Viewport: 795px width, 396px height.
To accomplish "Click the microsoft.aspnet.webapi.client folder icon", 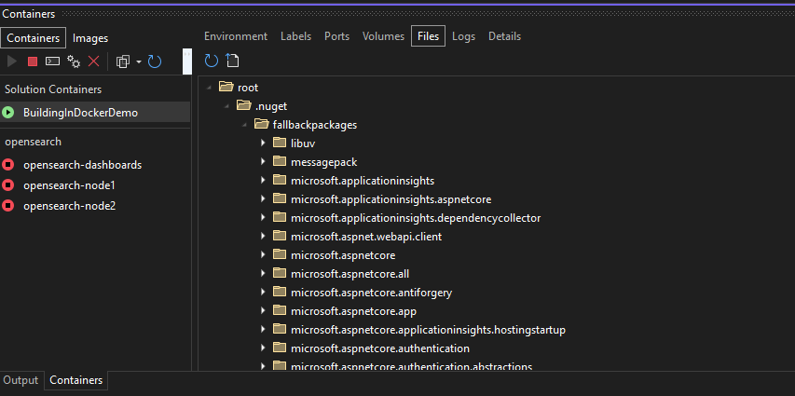I will 280,236.
